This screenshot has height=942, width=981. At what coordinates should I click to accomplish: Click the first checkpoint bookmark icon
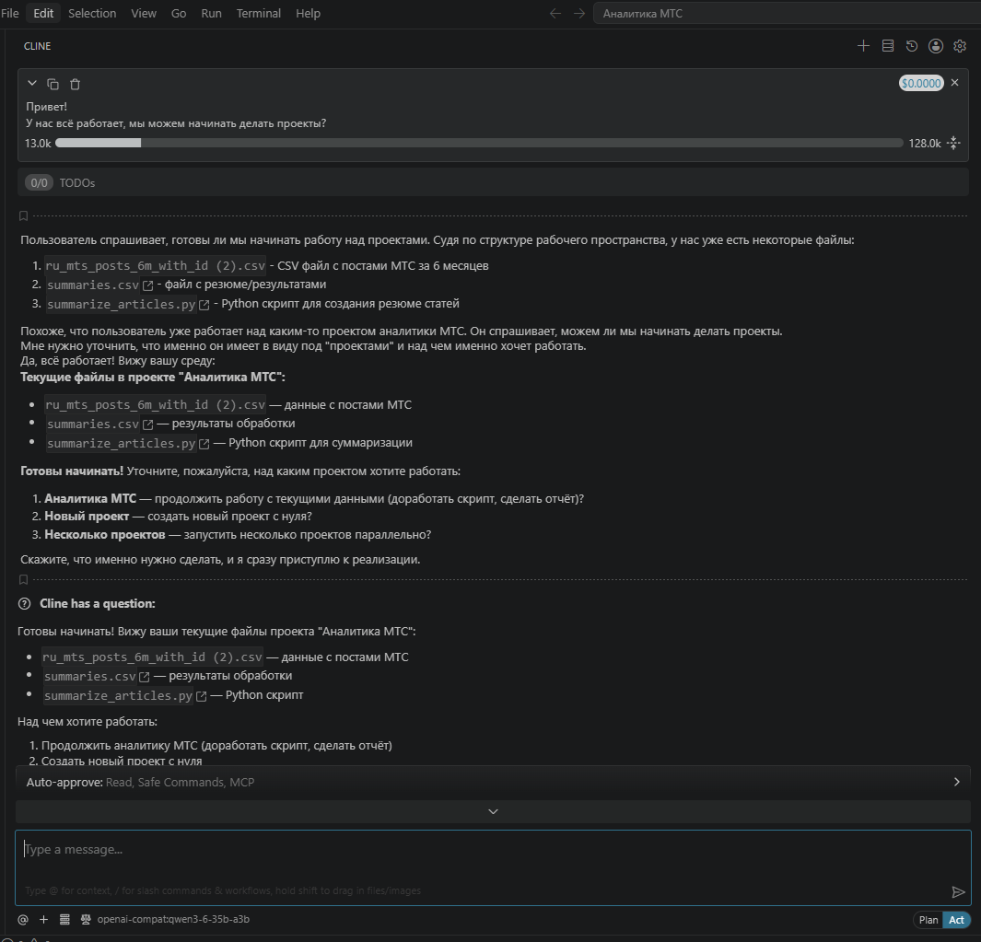(24, 215)
